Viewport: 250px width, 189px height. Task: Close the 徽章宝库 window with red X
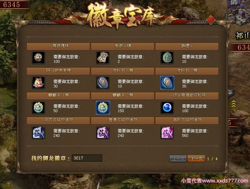211,20
